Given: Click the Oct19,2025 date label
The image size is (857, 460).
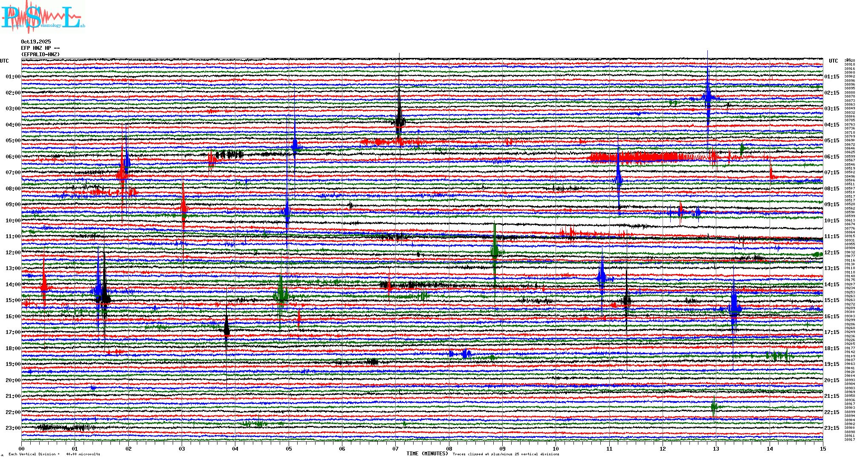Looking at the screenshot, I should [36, 42].
